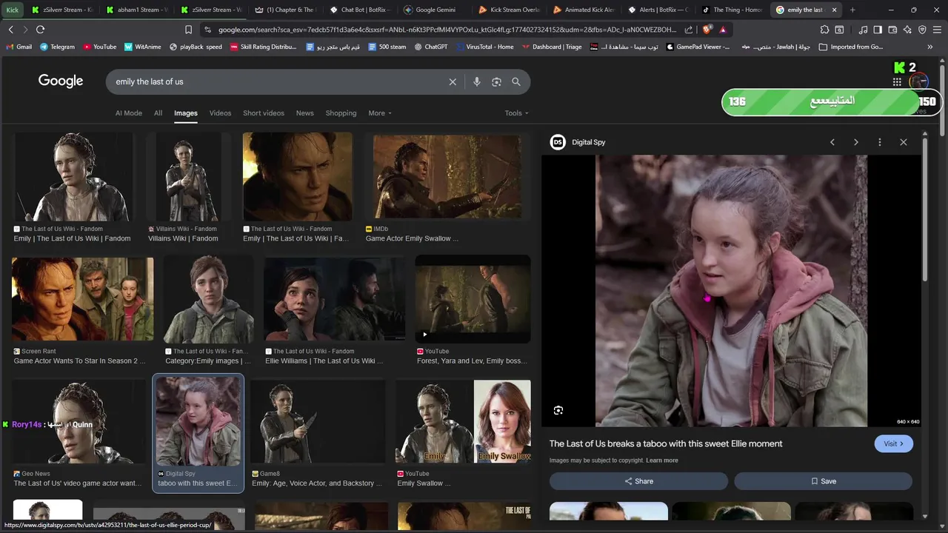Open The Last of Us breaks a taboo title
948x533 pixels.
coord(666,443)
